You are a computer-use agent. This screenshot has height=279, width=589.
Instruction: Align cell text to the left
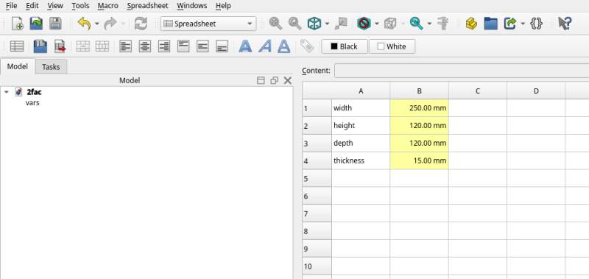tap(125, 46)
